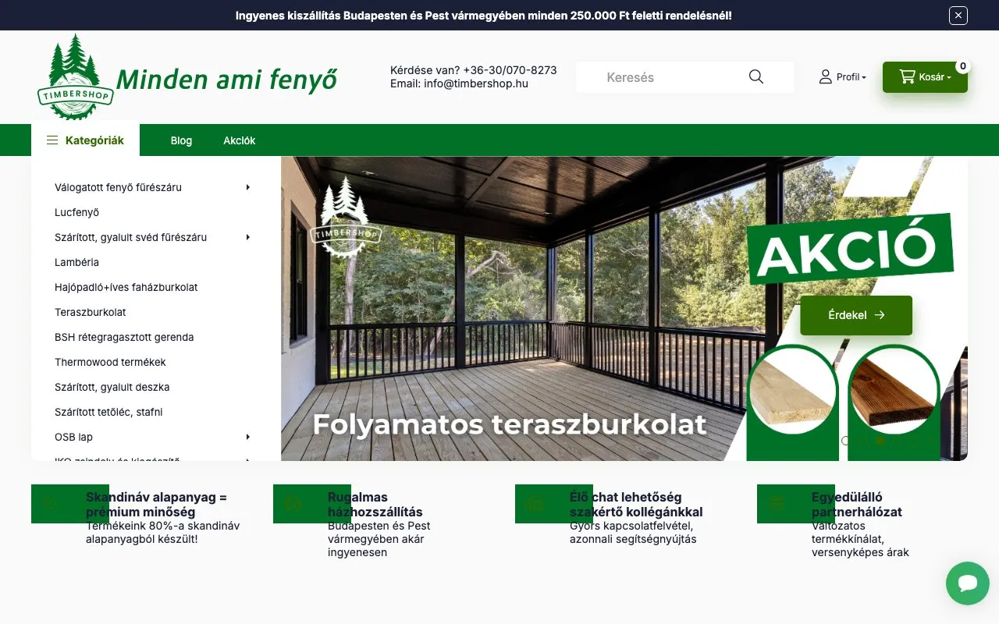Open the live chat bubble
This screenshot has width=999, height=624.
click(x=968, y=583)
